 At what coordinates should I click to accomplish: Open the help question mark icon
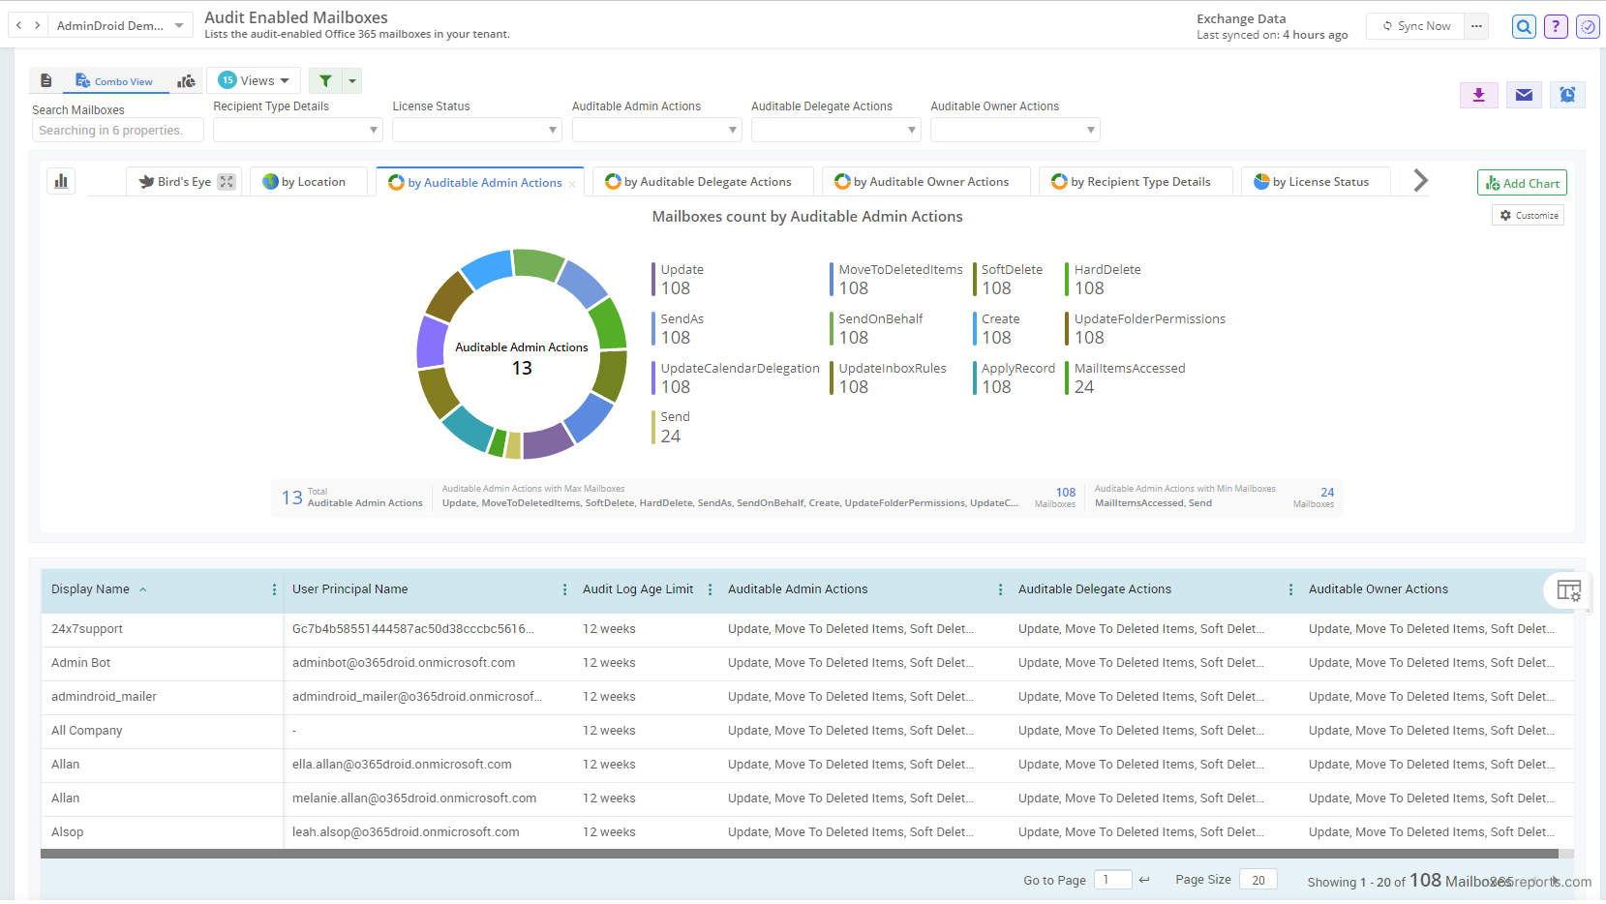(x=1556, y=27)
